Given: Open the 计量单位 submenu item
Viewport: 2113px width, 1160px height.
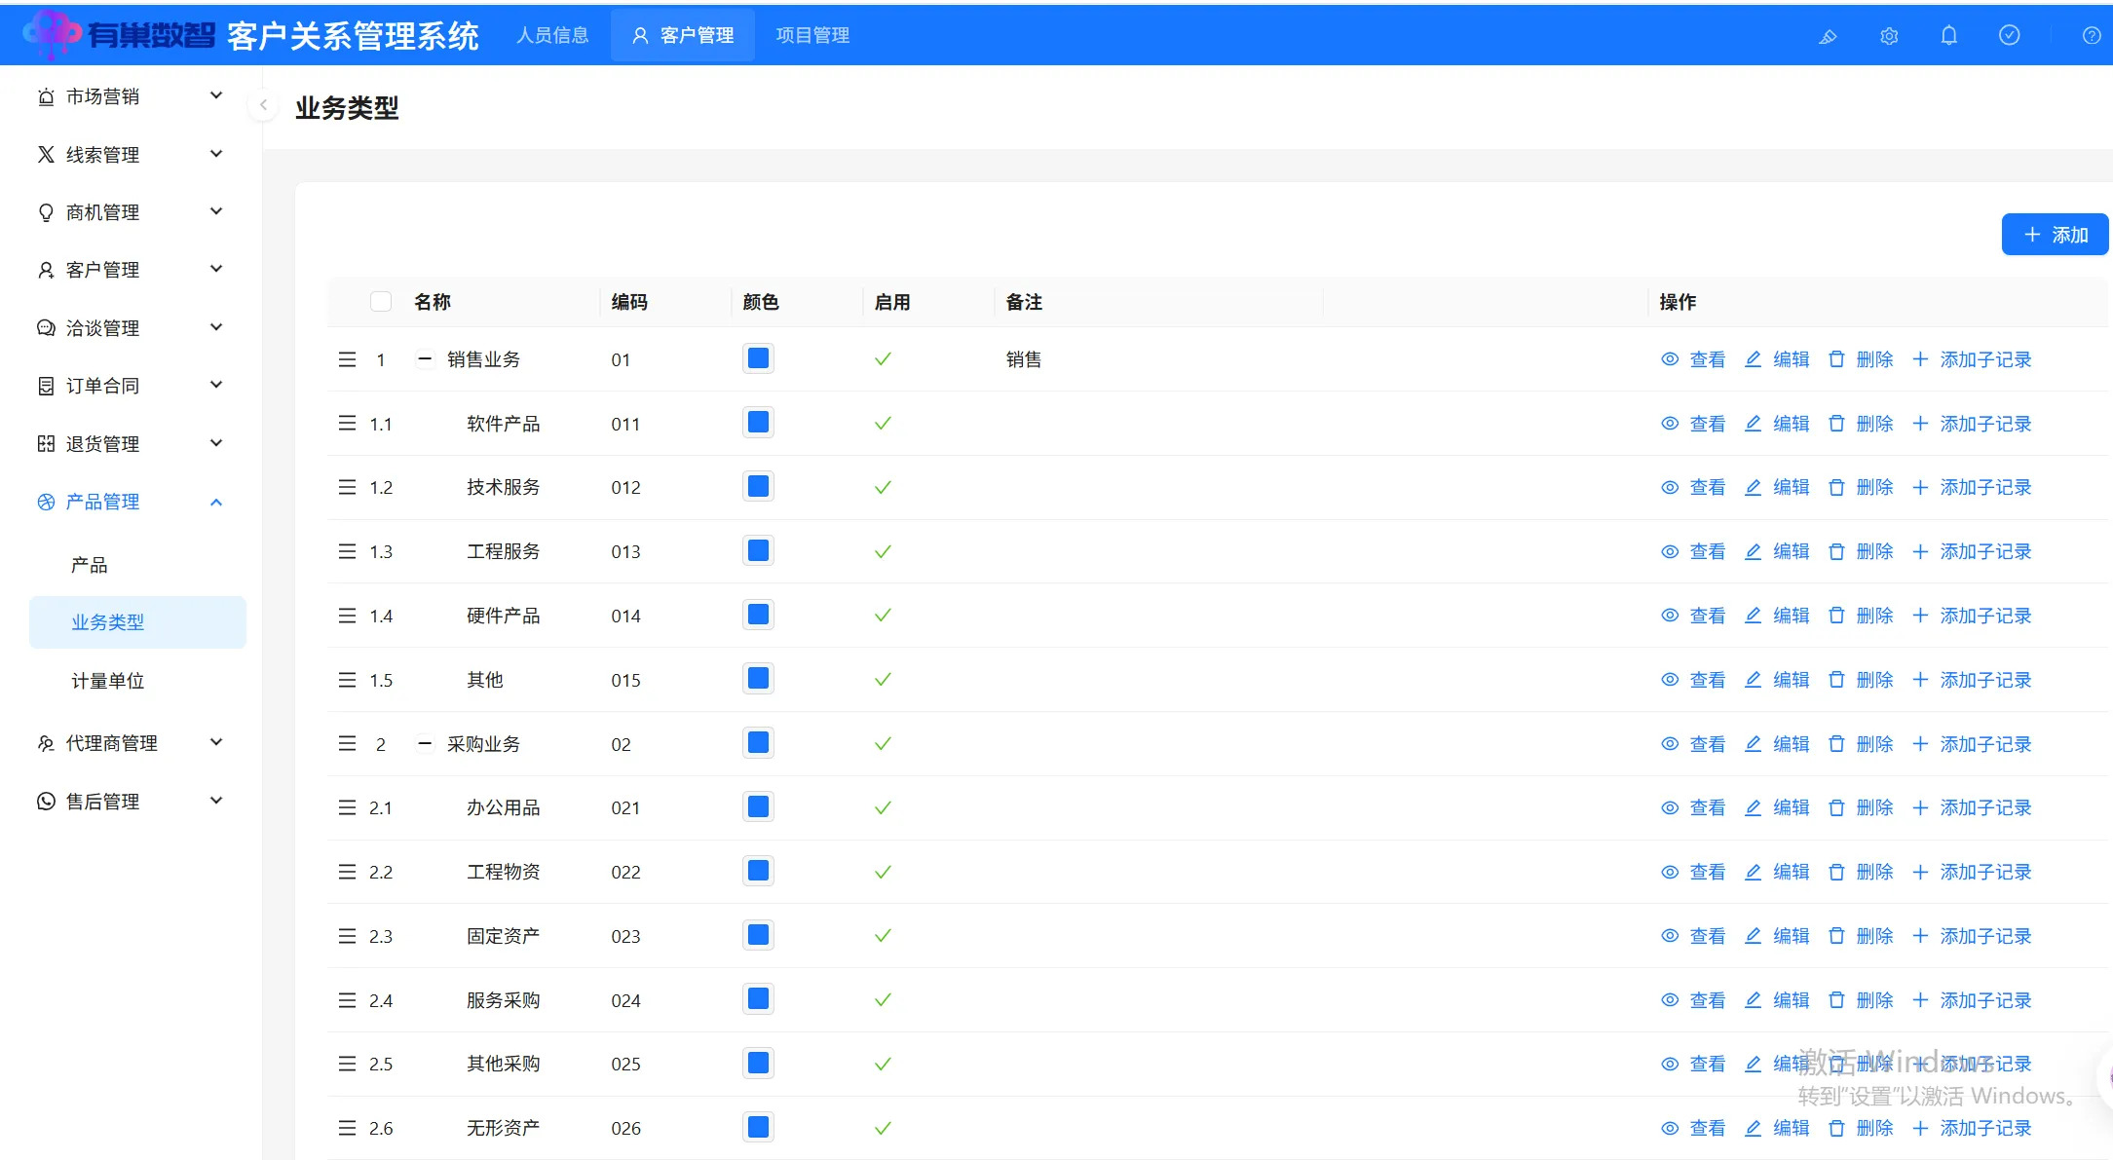Looking at the screenshot, I should pyautogui.click(x=137, y=681).
